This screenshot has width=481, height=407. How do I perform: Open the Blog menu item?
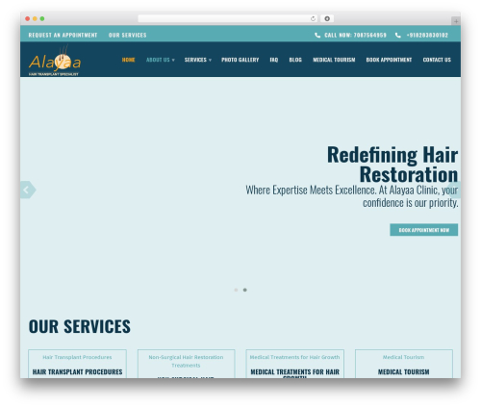click(295, 60)
